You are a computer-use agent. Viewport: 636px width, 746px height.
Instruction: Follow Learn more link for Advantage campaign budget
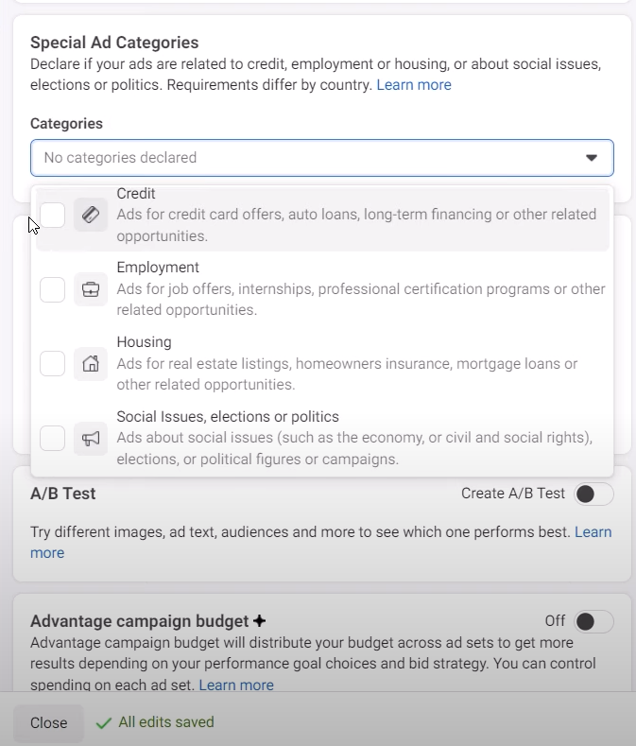pos(236,685)
